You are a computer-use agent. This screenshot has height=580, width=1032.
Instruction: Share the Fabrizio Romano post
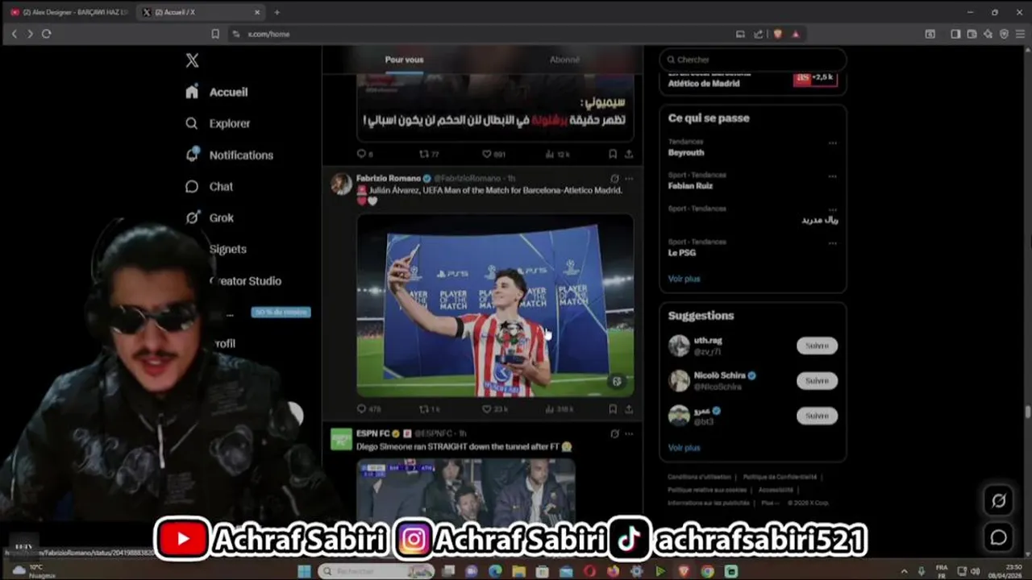tap(629, 409)
